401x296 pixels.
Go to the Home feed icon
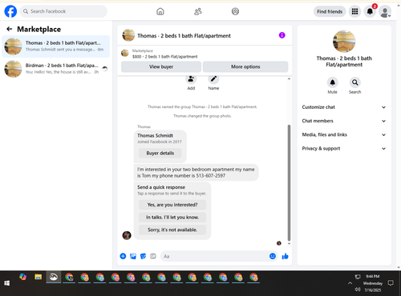[x=160, y=11]
